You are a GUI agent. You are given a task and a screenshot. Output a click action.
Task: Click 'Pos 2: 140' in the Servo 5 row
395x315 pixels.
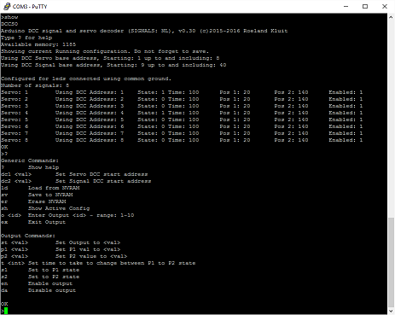point(291,120)
